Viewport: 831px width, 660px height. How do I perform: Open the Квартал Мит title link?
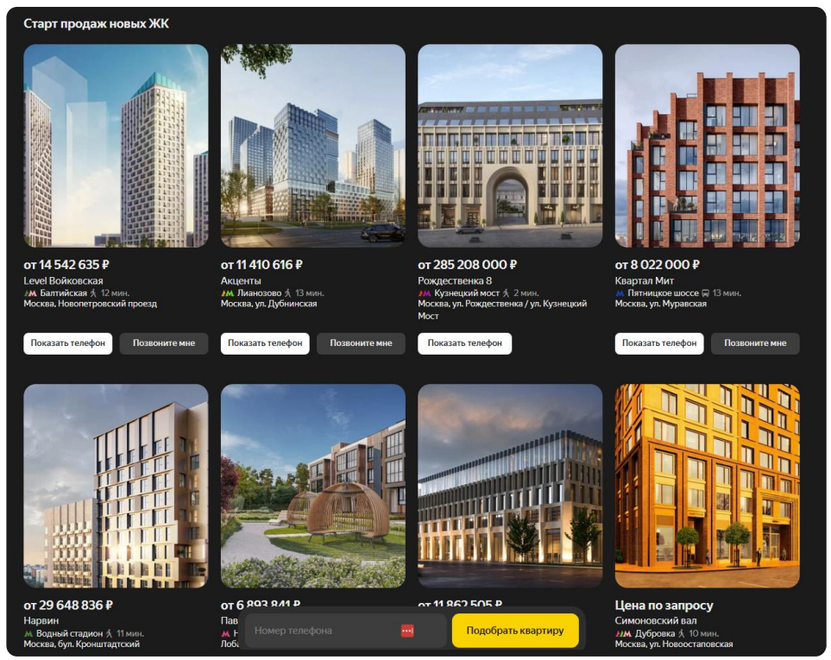(645, 280)
